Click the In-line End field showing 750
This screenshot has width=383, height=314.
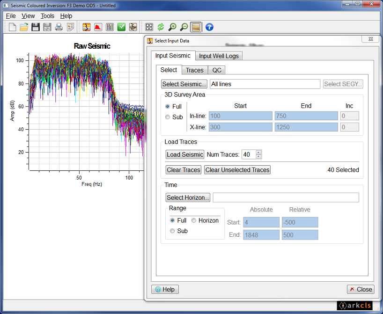coord(306,116)
